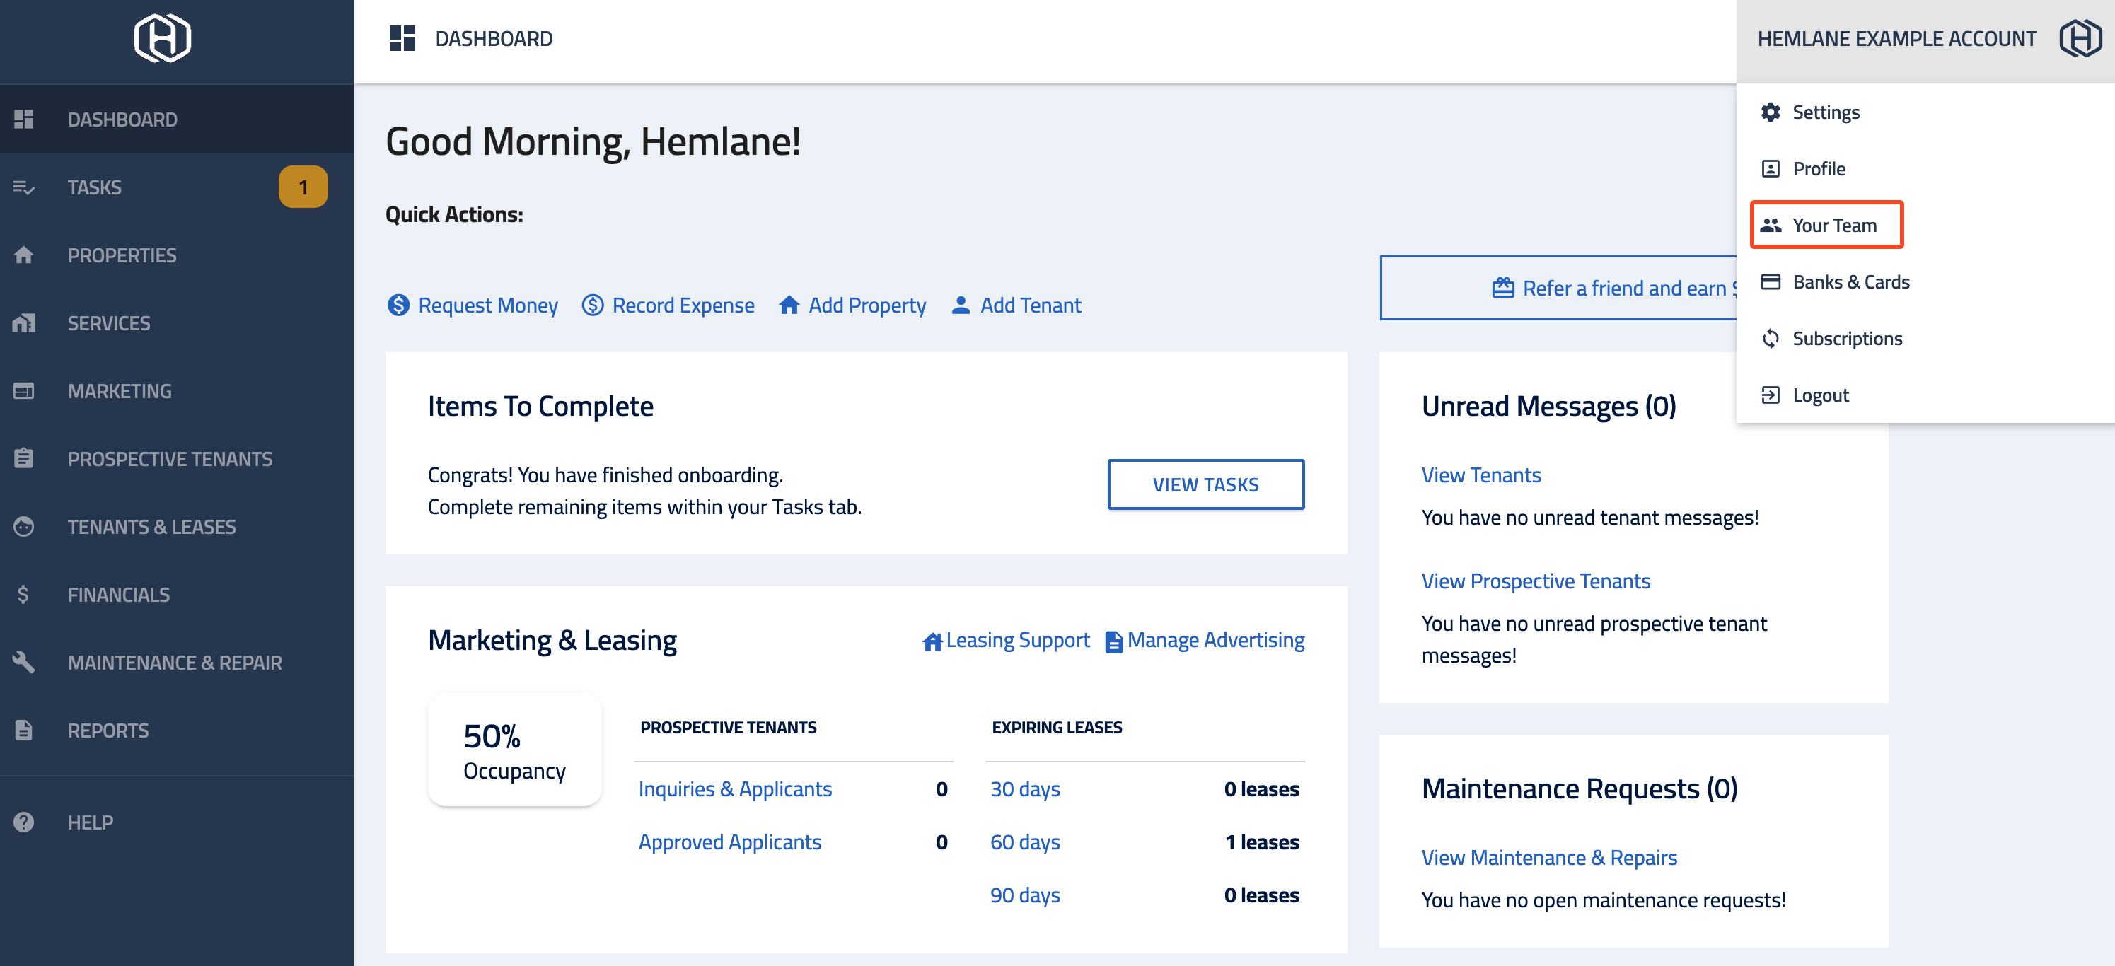
Task: Click the Help question mark icon
Action: pos(24,822)
